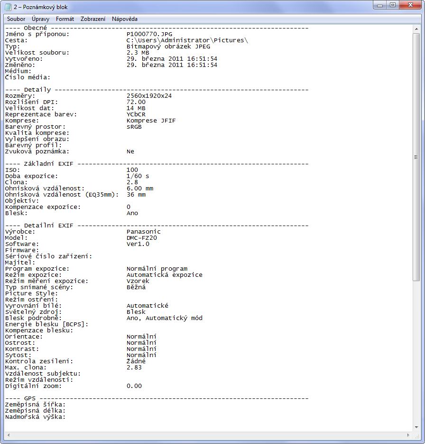Click the text Normální program
Screen dimensions: 425x444
pyautogui.click(x=157, y=269)
